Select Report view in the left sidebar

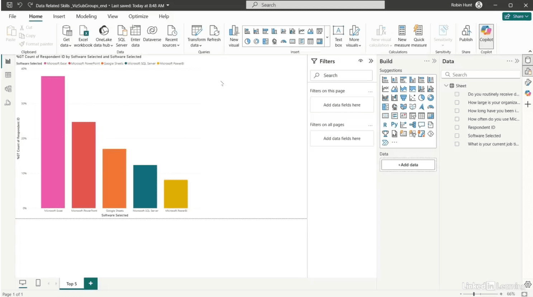pos(8,61)
